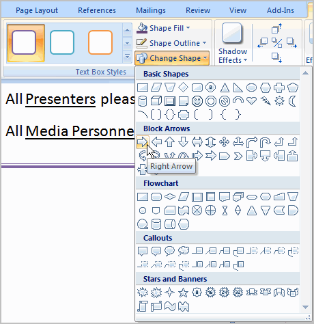Select the 5-Point Star shape
Screen dimensions: 314x324
(184, 293)
